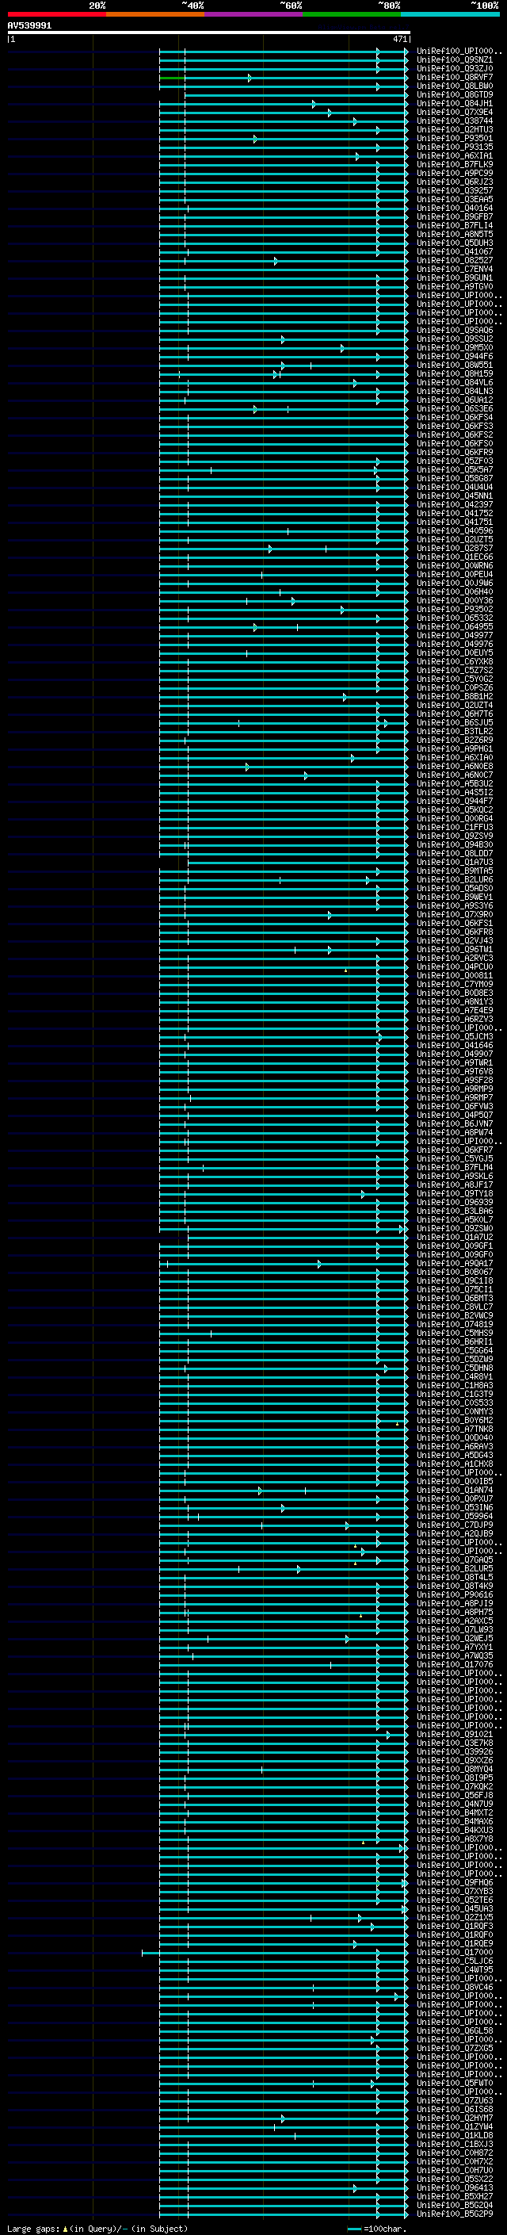
Task: Click the query end position 471
Action: [x=399, y=39]
